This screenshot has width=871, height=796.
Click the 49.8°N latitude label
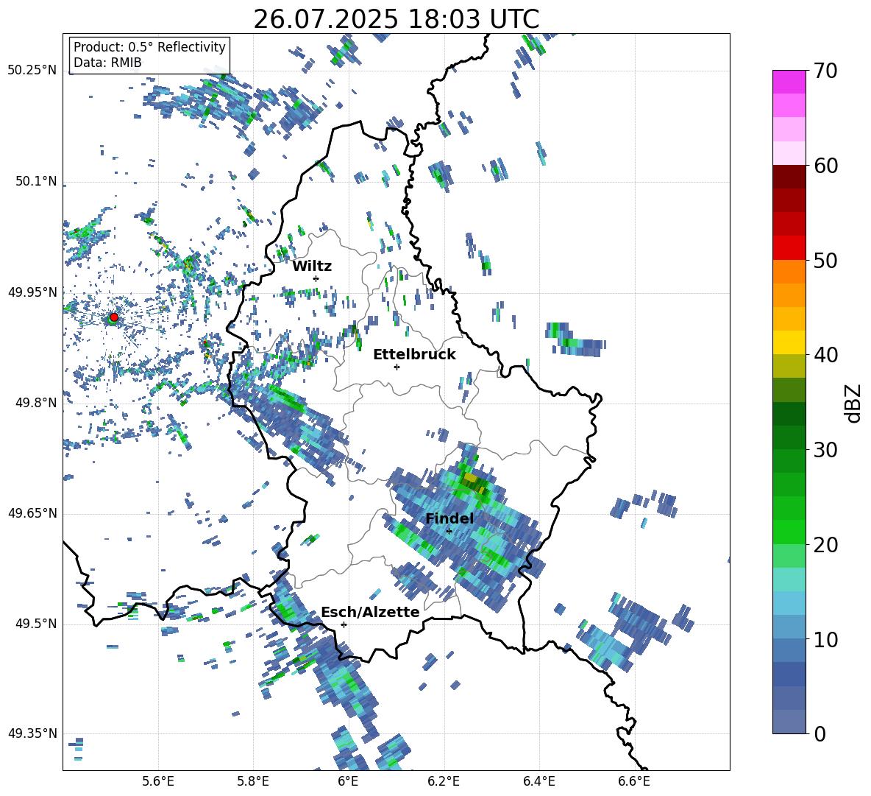(x=36, y=403)
